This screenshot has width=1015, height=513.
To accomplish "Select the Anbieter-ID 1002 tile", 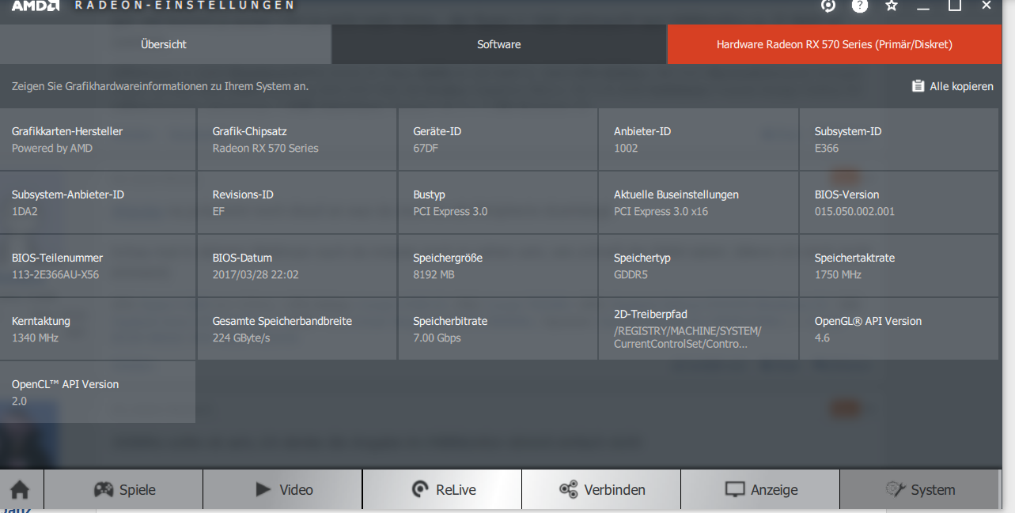I will 699,139.
